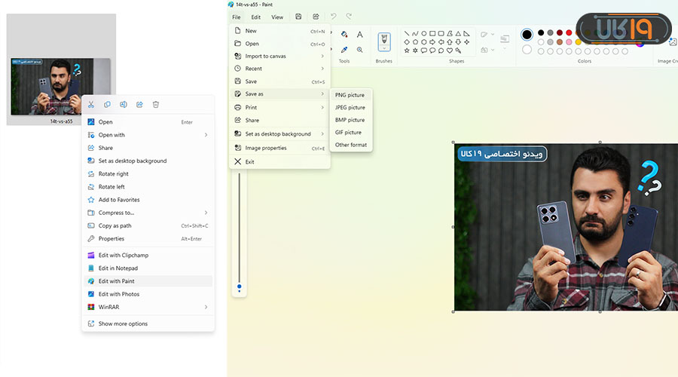Choose JPEG picture from Save as
The image size is (678, 377).
point(350,108)
